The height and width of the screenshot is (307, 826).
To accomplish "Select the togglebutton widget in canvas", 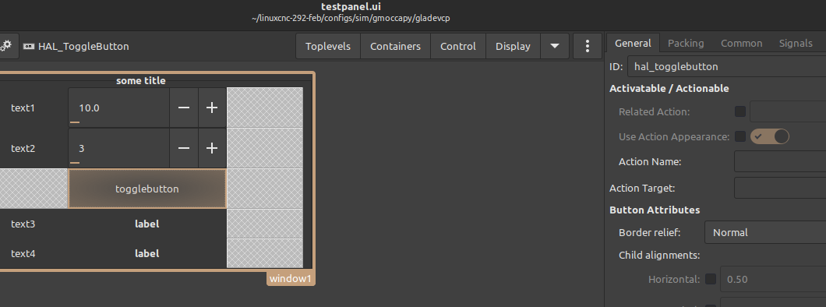I will pos(147,189).
